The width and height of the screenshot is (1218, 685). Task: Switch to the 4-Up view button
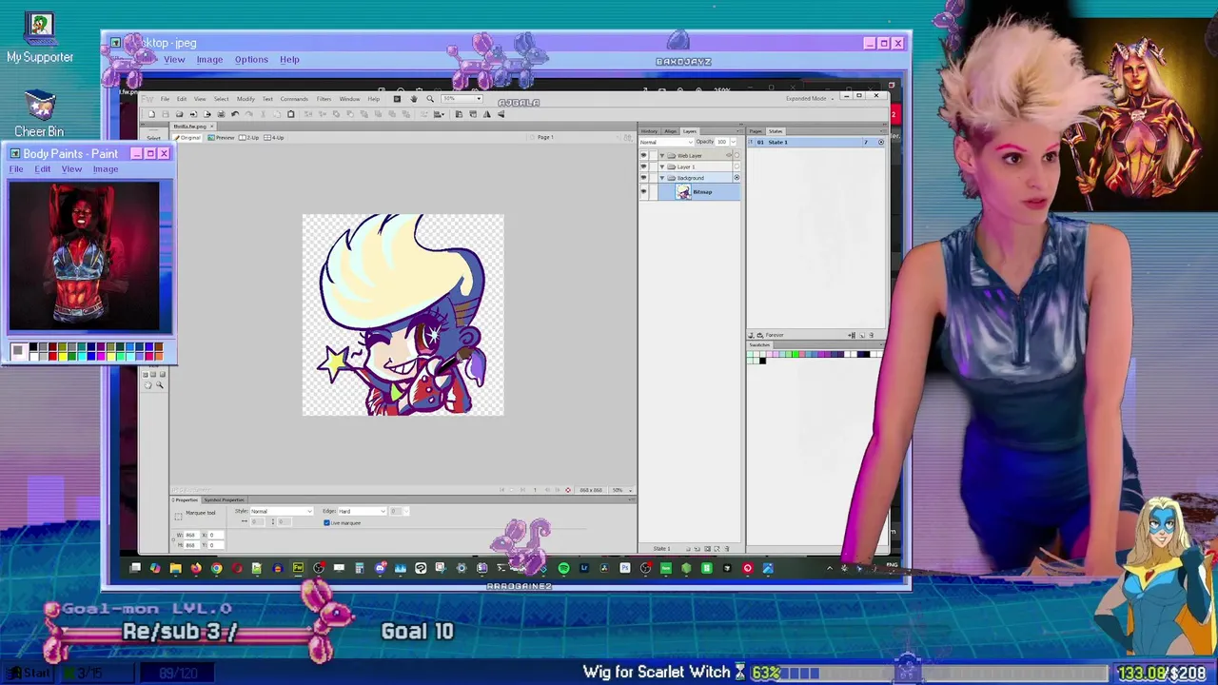(x=274, y=138)
